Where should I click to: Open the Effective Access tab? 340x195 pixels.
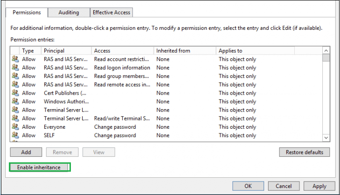click(111, 13)
